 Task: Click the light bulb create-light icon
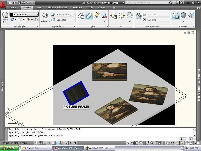pos(97,16)
